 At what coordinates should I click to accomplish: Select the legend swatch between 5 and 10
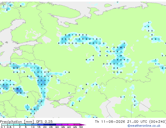point(29,125)
